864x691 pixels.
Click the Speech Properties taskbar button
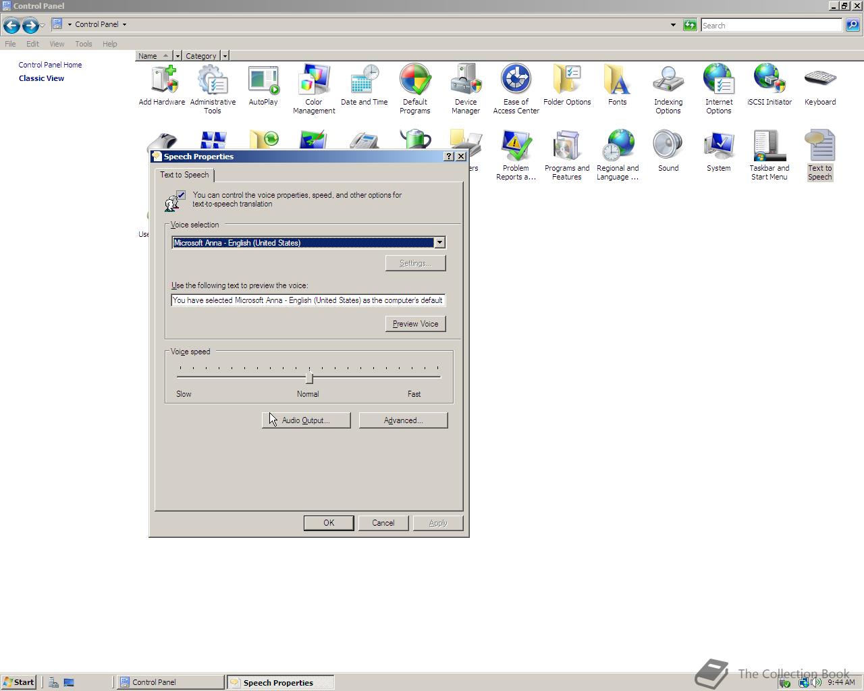(x=280, y=682)
